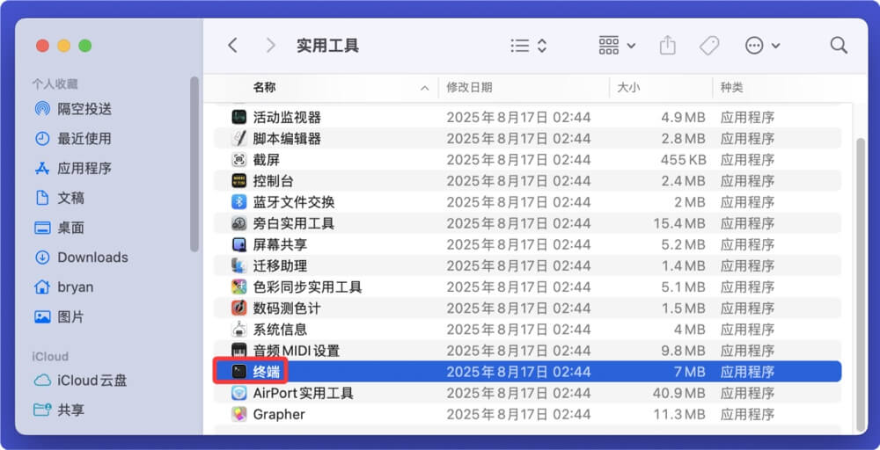Click the Share toolbar icon

pyautogui.click(x=667, y=46)
